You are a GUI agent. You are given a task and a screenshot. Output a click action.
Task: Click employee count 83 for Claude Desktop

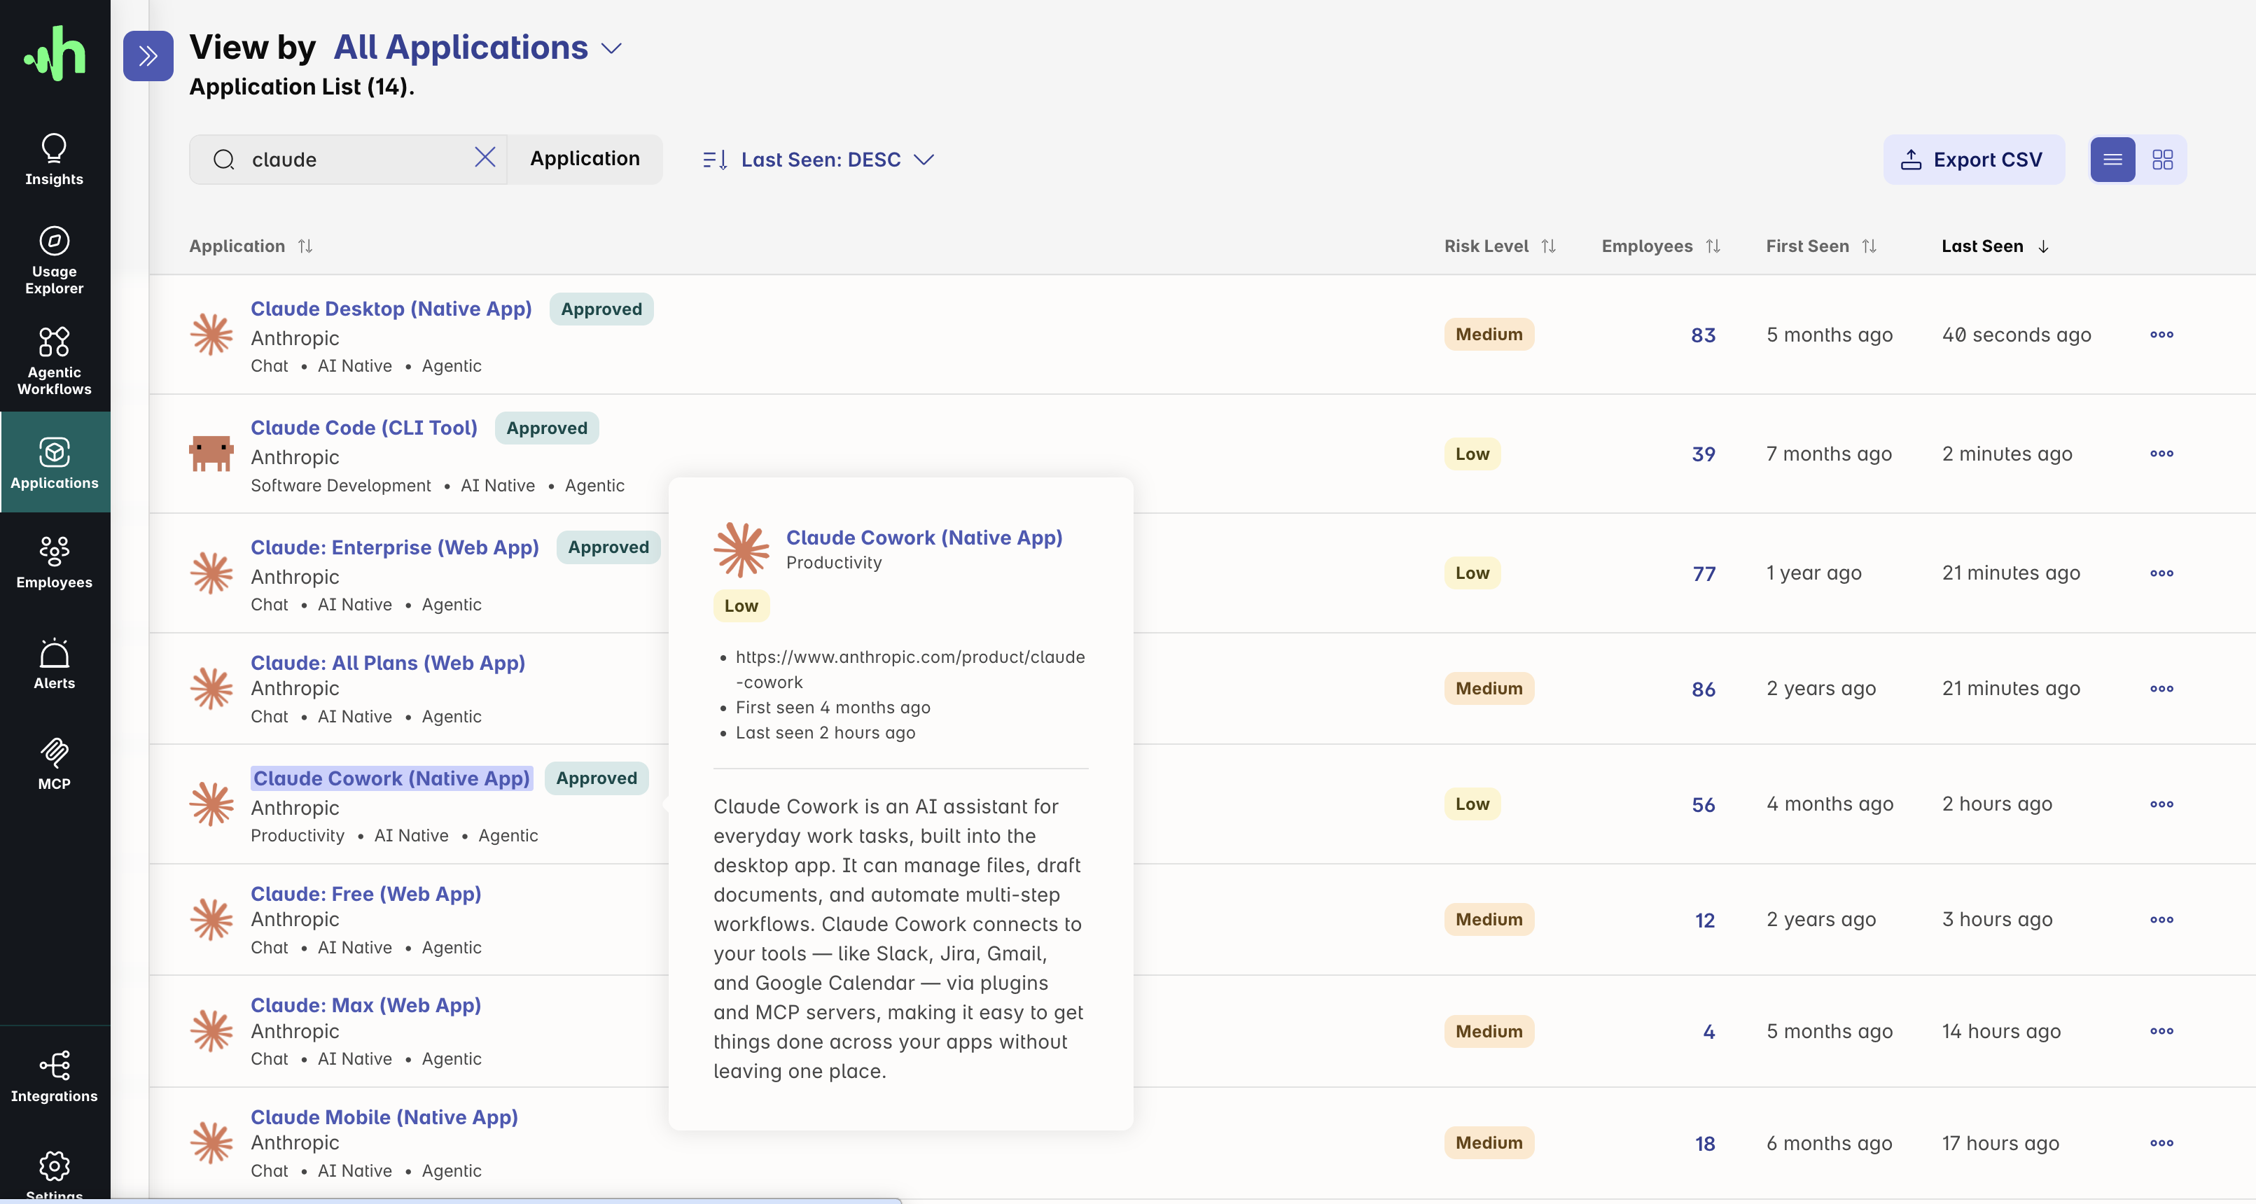(x=1703, y=335)
